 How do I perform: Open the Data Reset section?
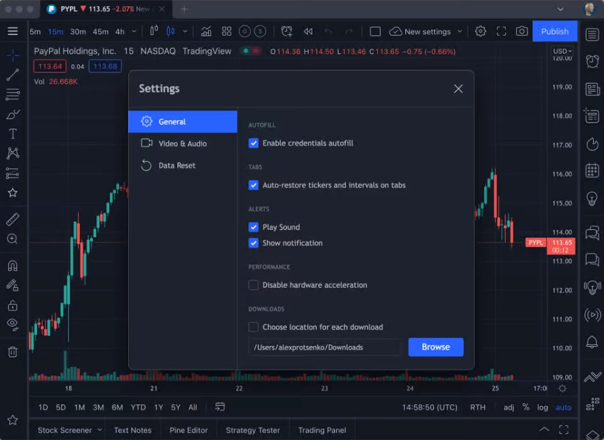pos(183,166)
